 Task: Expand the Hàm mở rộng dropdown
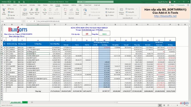37,12
